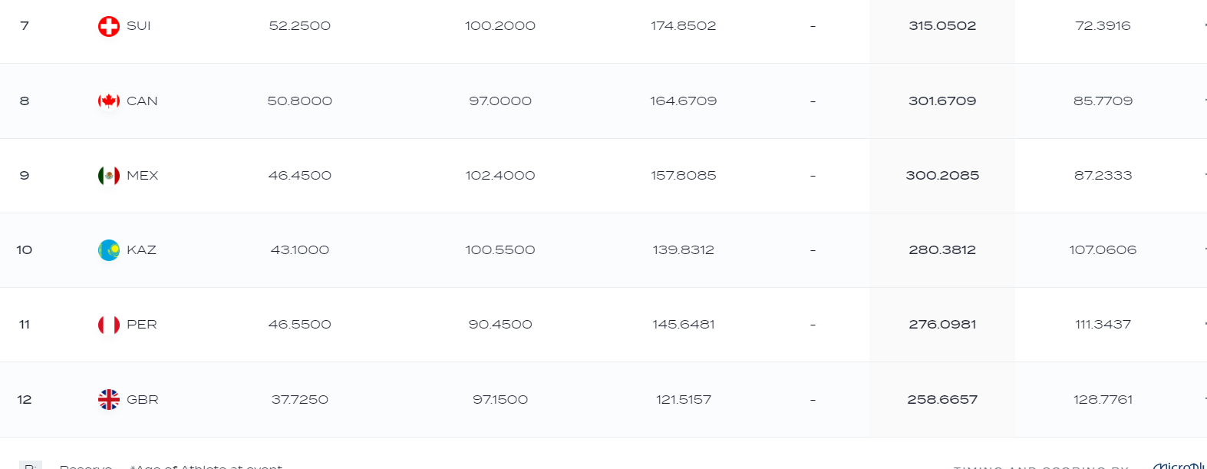Click the Peru flag icon
The image size is (1207, 469).
(x=109, y=325)
